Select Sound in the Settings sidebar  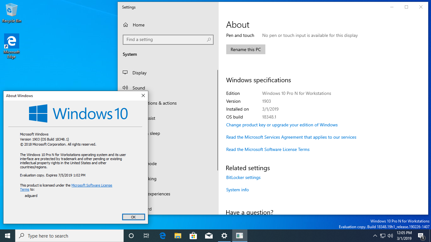pos(139,88)
